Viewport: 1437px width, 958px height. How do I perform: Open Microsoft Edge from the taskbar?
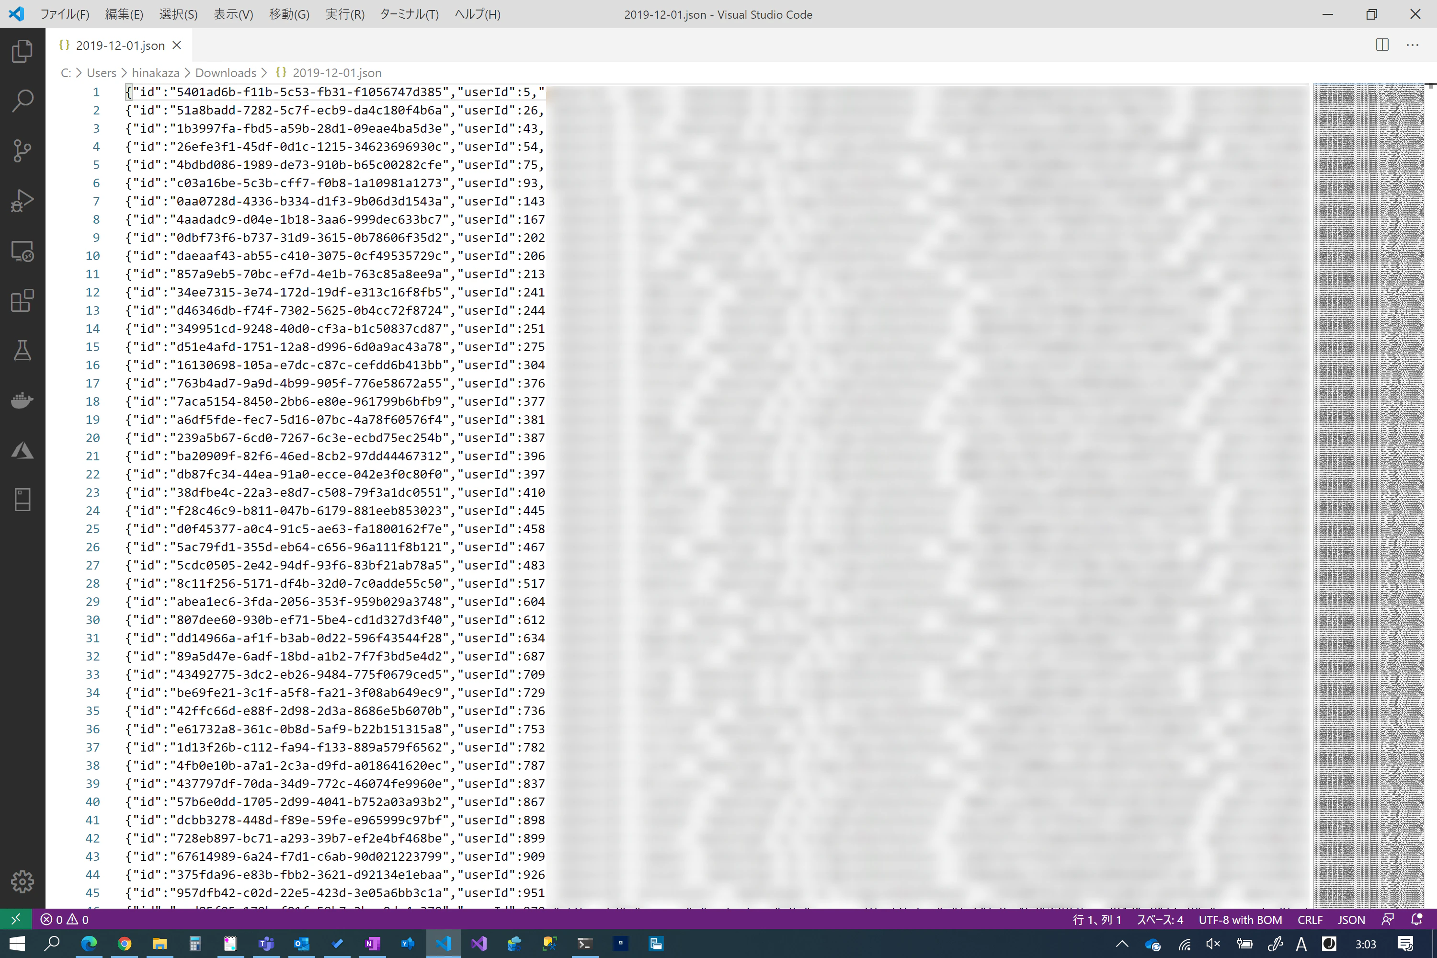click(89, 943)
